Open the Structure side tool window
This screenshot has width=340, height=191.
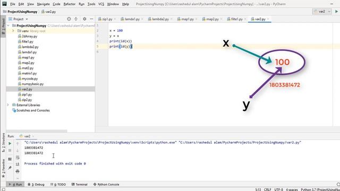3,143
